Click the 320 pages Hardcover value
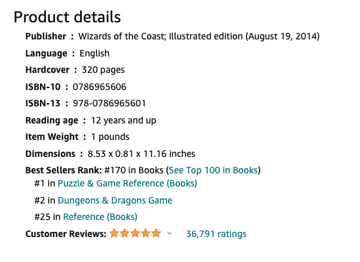 103,70
